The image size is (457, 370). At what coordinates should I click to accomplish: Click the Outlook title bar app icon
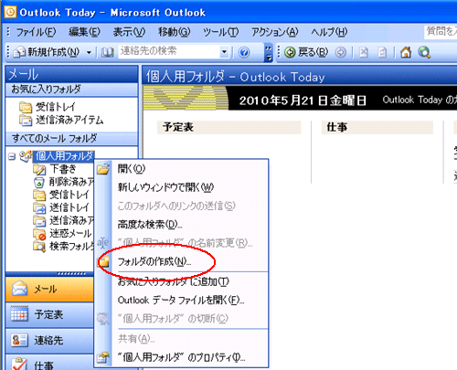[x=10, y=12]
